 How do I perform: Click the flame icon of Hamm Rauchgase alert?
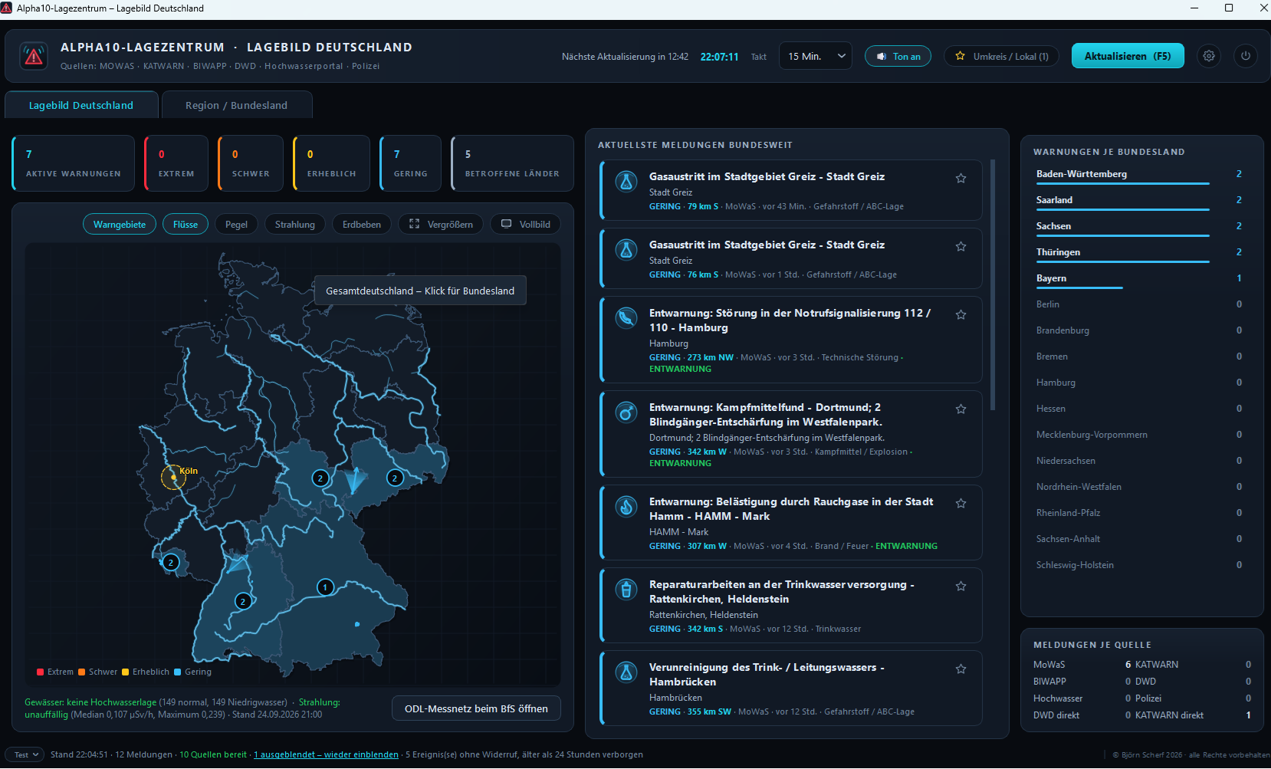click(626, 506)
